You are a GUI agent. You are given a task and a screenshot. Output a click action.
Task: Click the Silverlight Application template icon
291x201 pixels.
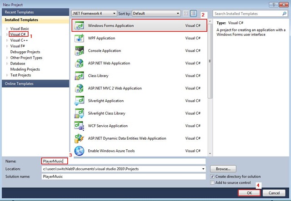(x=79, y=101)
